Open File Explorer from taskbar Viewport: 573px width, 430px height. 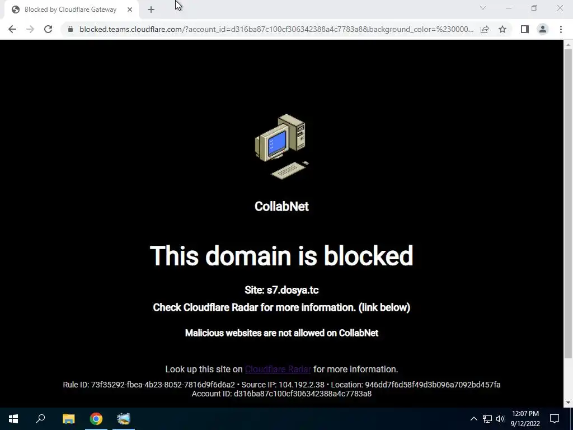(x=68, y=419)
